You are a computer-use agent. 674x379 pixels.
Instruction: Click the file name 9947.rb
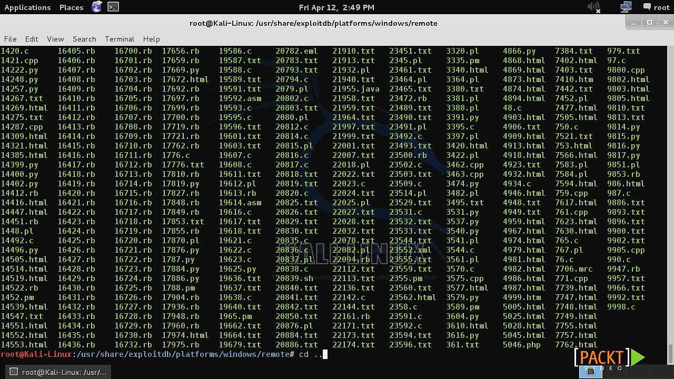coord(623,269)
